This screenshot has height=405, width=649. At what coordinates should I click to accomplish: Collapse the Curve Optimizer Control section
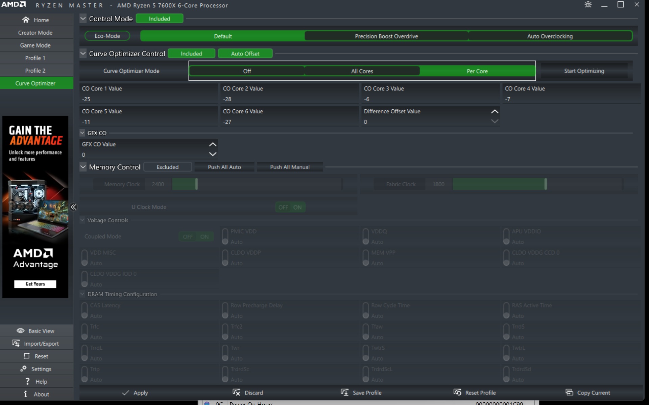coord(83,53)
